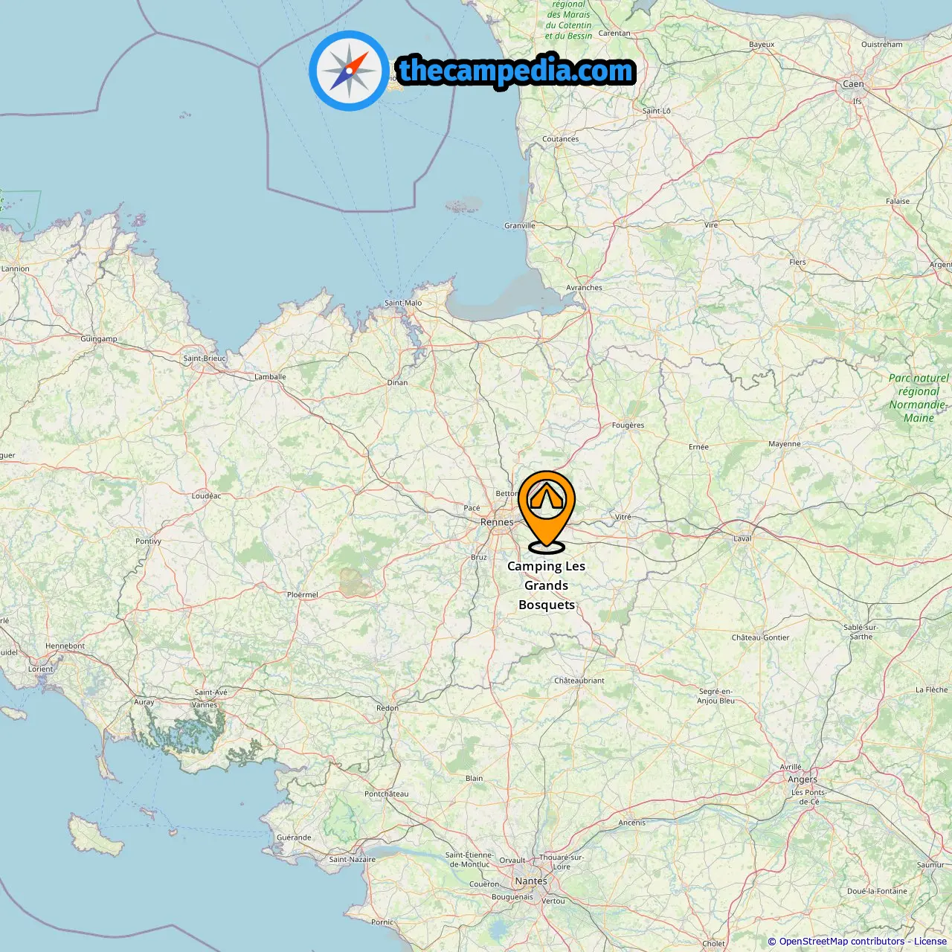Click the Saint-Nazaire town label

(x=353, y=859)
